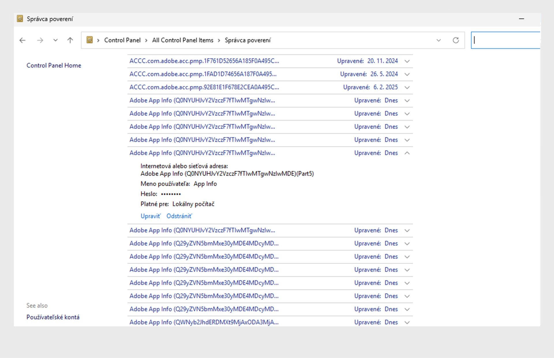
Task: Click the Back navigation arrow
Action: click(23, 40)
